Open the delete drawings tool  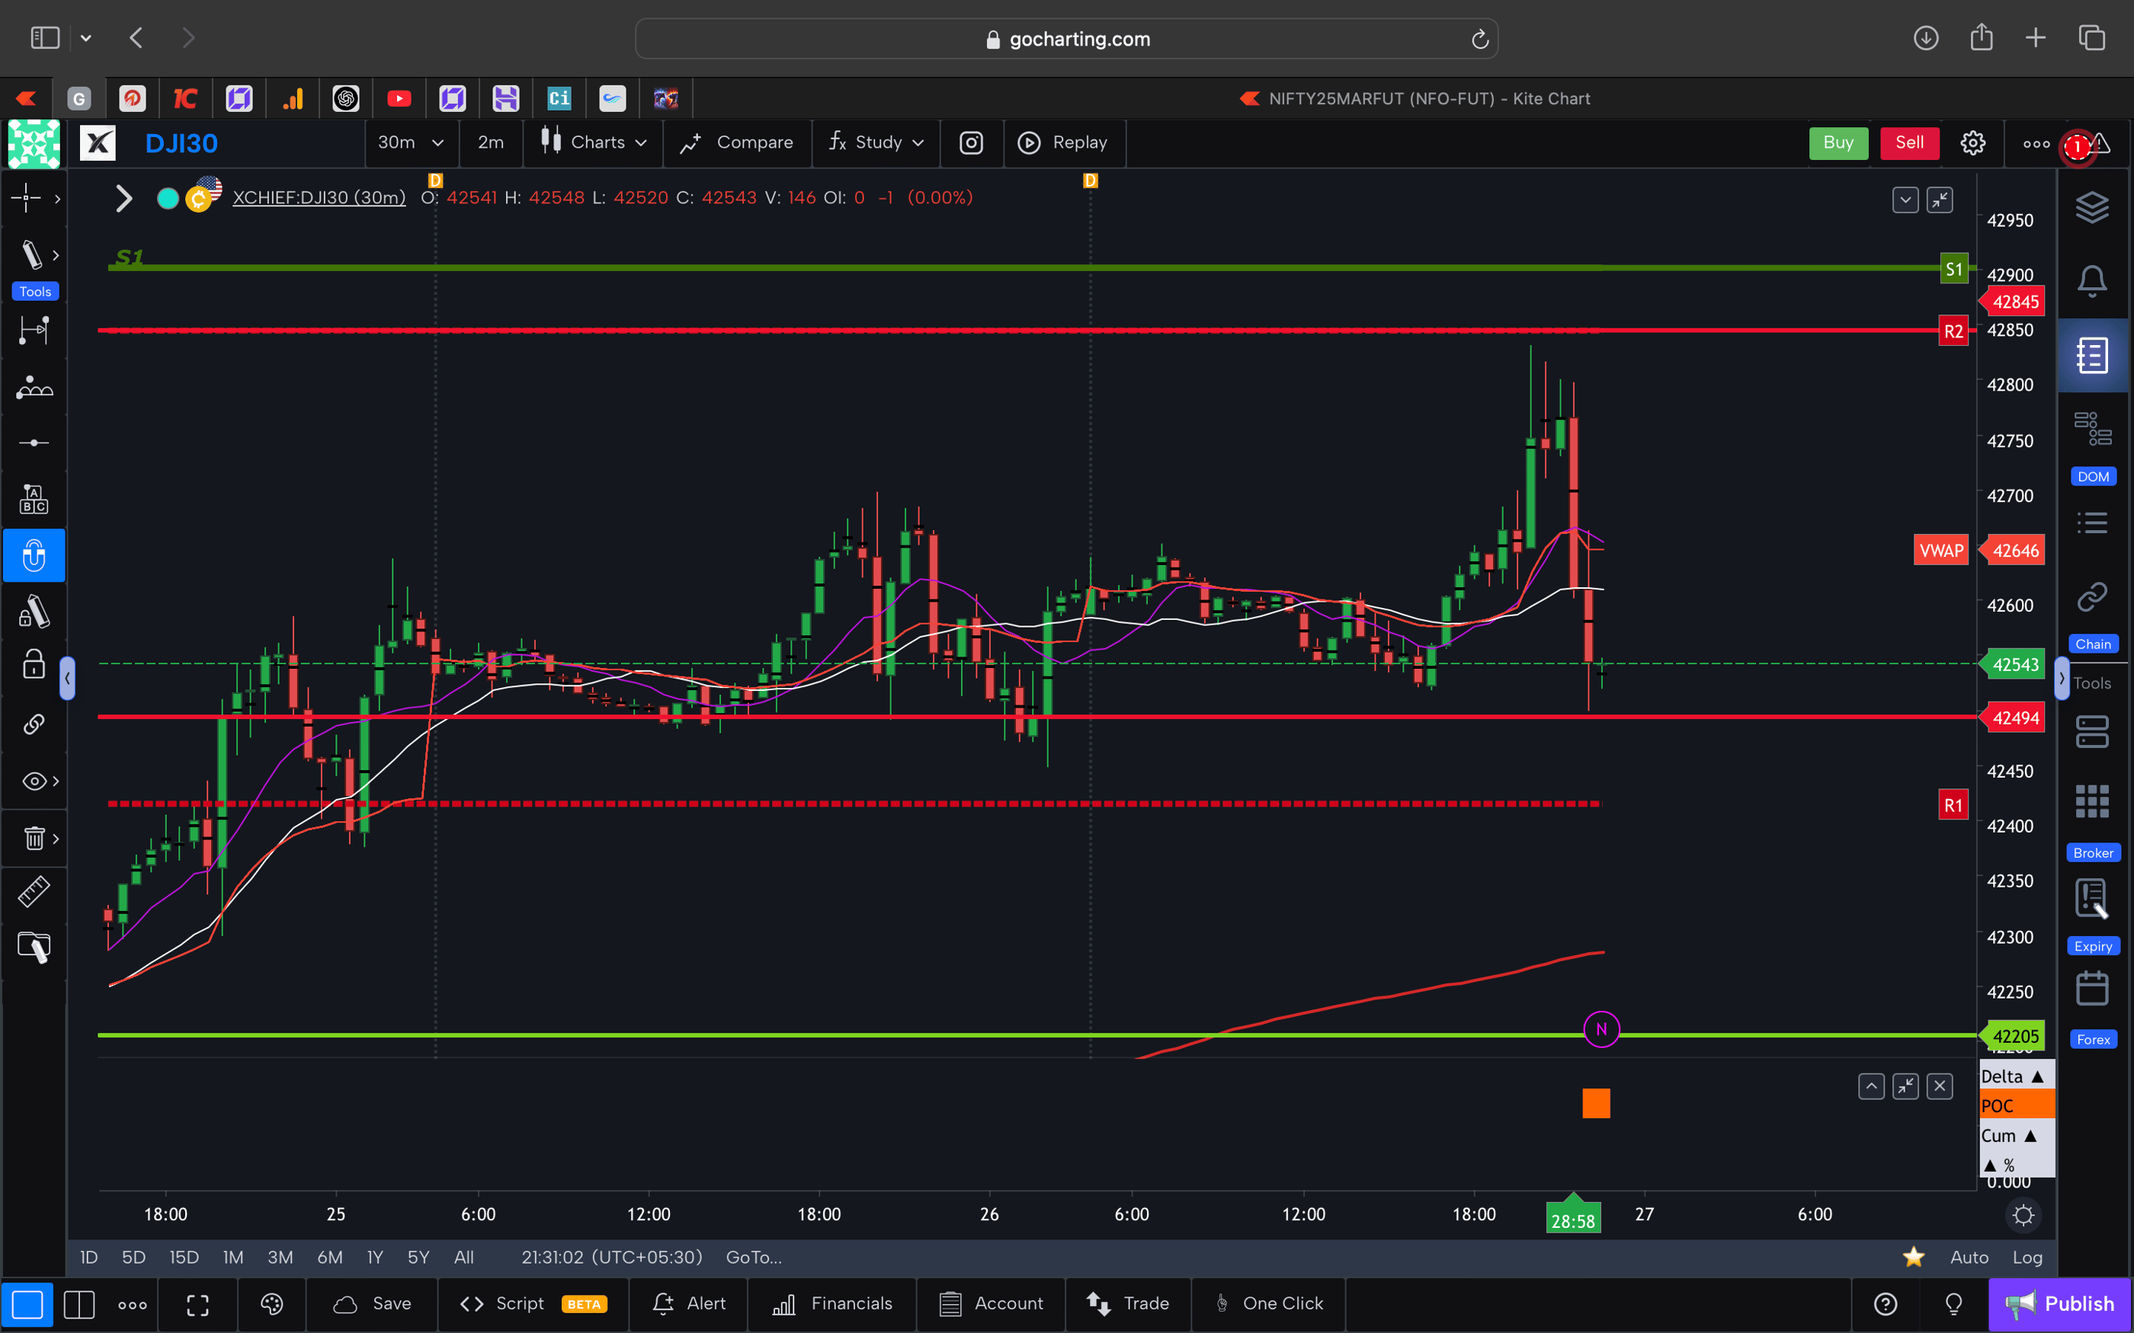coord(34,839)
